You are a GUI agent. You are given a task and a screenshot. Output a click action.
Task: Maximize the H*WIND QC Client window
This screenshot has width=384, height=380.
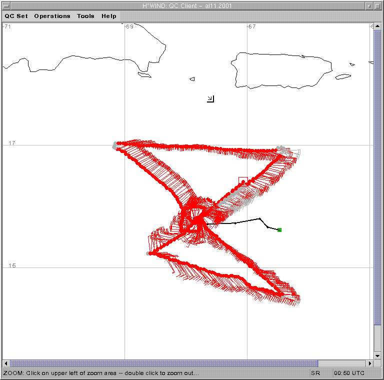pyautogui.click(x=377, y=5)
